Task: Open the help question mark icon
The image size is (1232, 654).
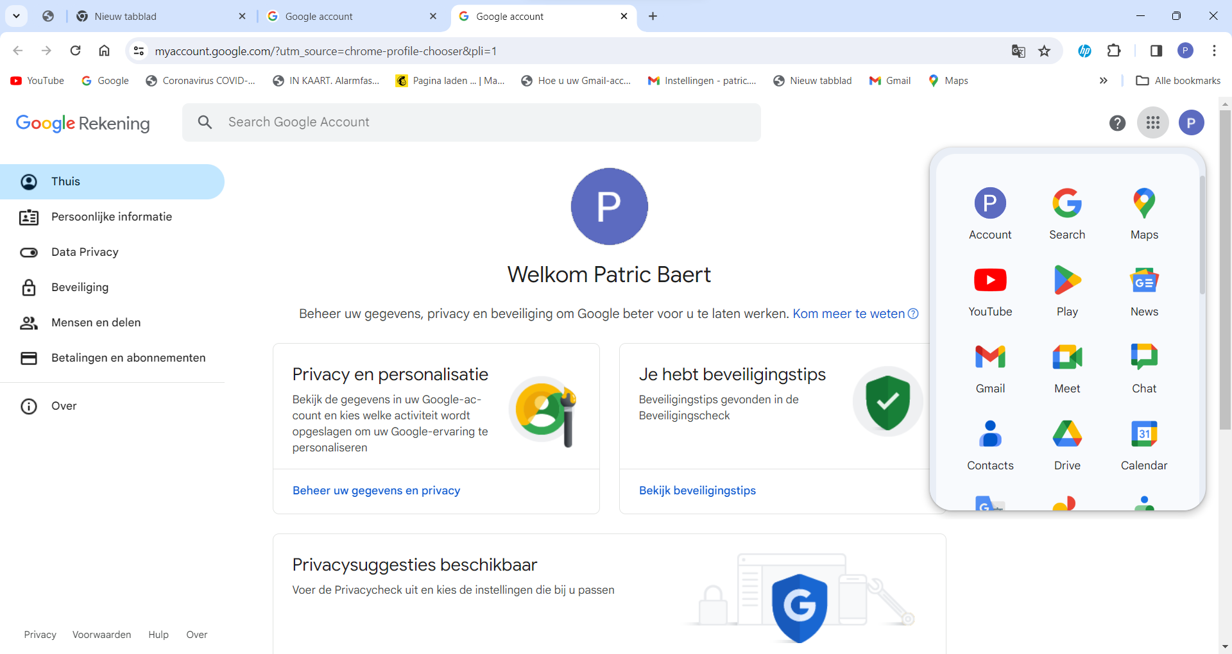Action: (1117, 122)
